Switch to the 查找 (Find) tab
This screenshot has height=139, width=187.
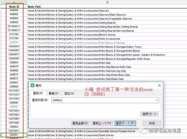tap(37, 93)
